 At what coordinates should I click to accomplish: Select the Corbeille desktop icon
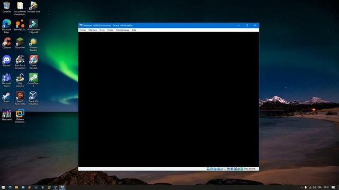click(x=6, y=7)
